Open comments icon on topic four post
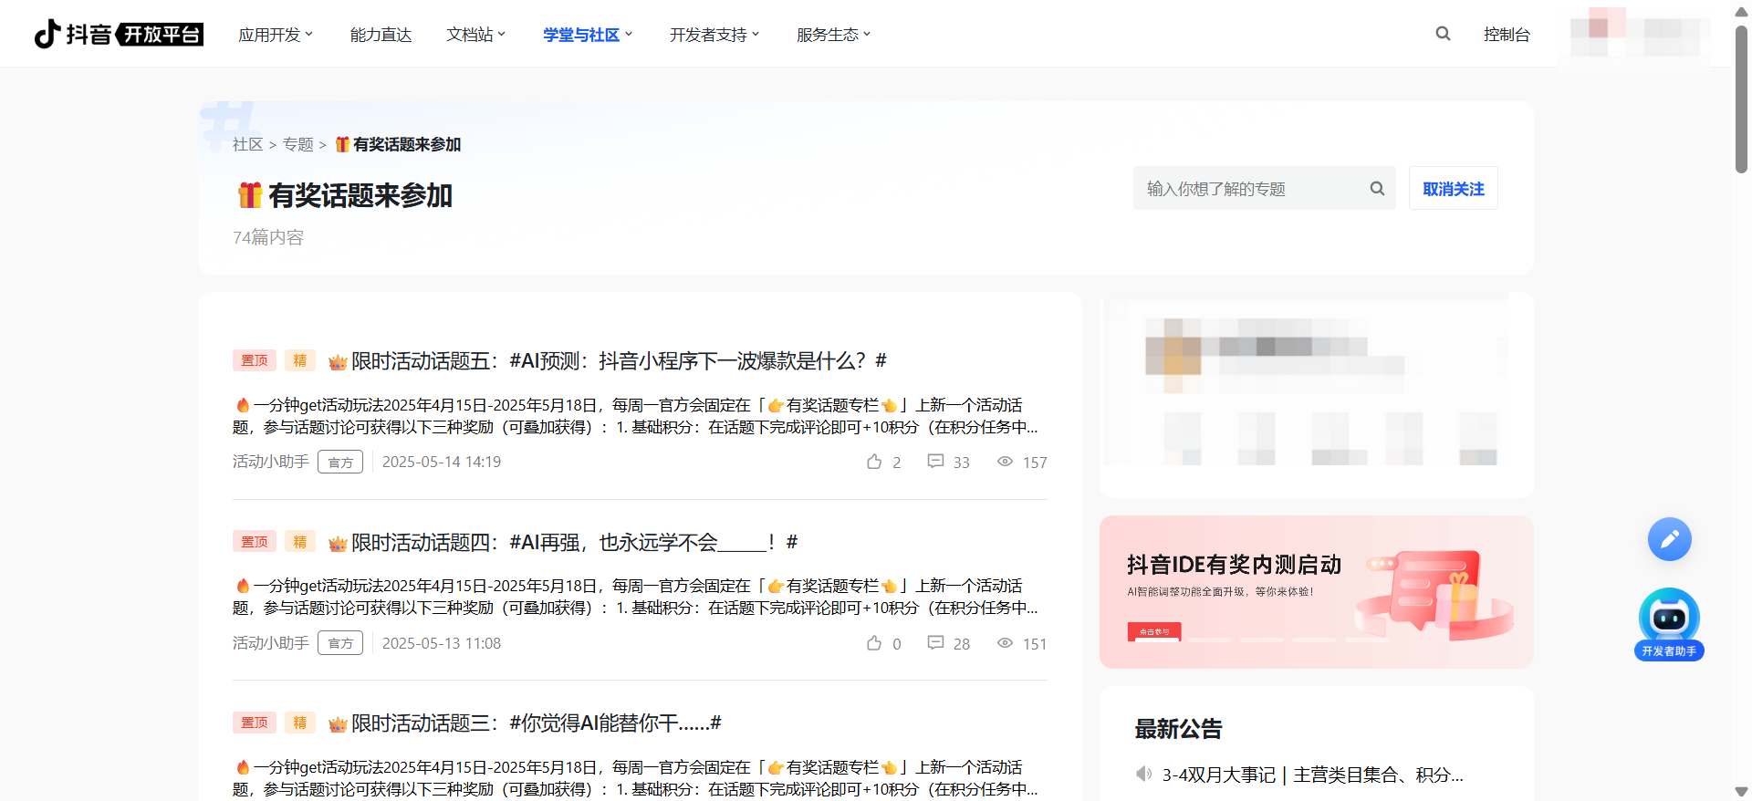1752x801 pixels. coord(935,643)
